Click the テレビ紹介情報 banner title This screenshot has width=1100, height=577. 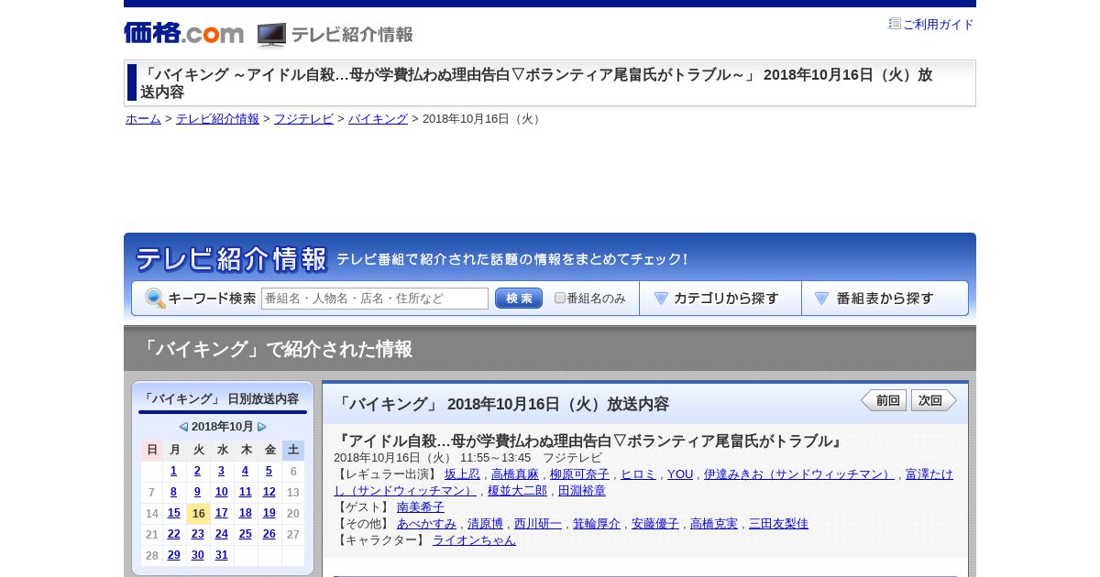point(231,259)
